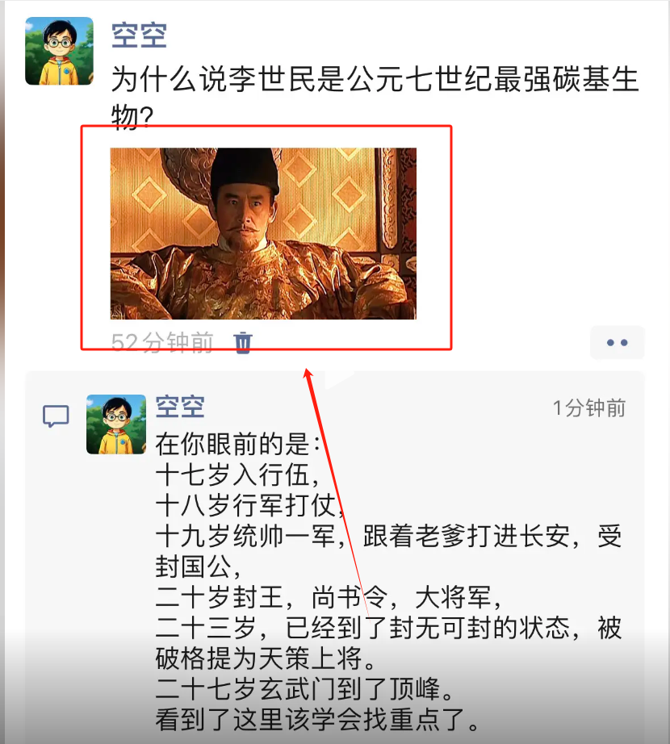
Task: Open post author's cartoon avatar at top
Action: (59, 52)
